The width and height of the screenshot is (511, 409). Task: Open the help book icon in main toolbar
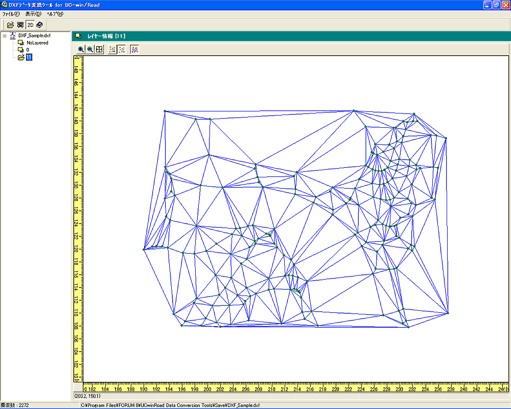click(39, 25)
